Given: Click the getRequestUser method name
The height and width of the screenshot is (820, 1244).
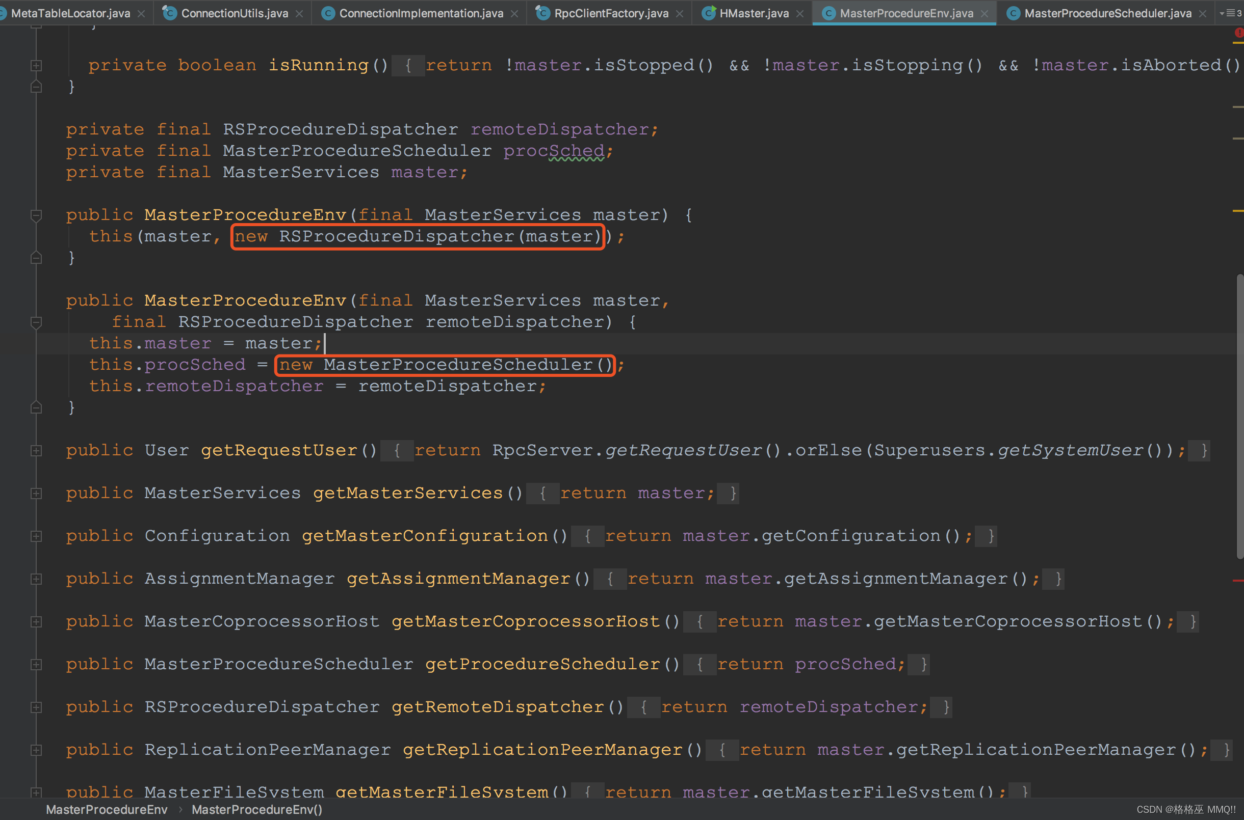Looking at the screenshot, I should pyautogui.click(x=279, y=450).
